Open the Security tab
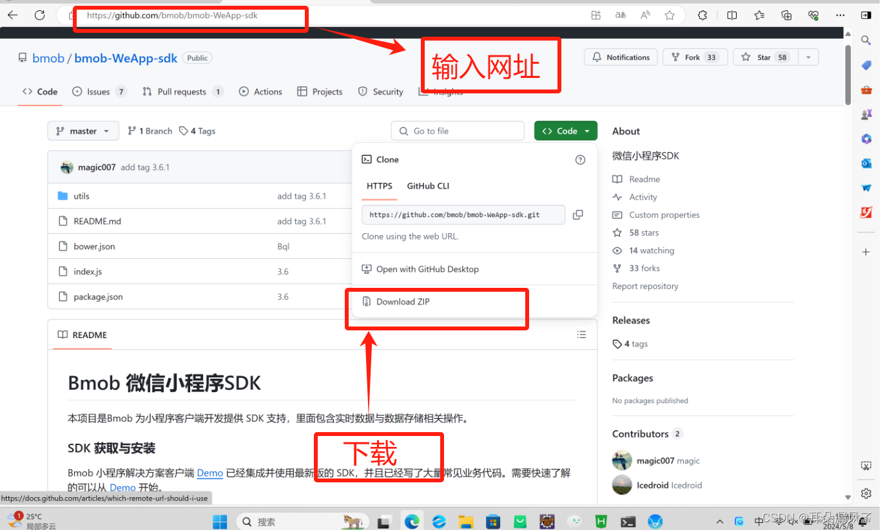The width and height of the screenshot is (881, 530). coord(380,91)
